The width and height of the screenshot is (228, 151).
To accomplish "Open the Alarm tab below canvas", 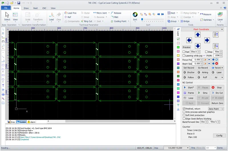I will click(x=31, y=122).
